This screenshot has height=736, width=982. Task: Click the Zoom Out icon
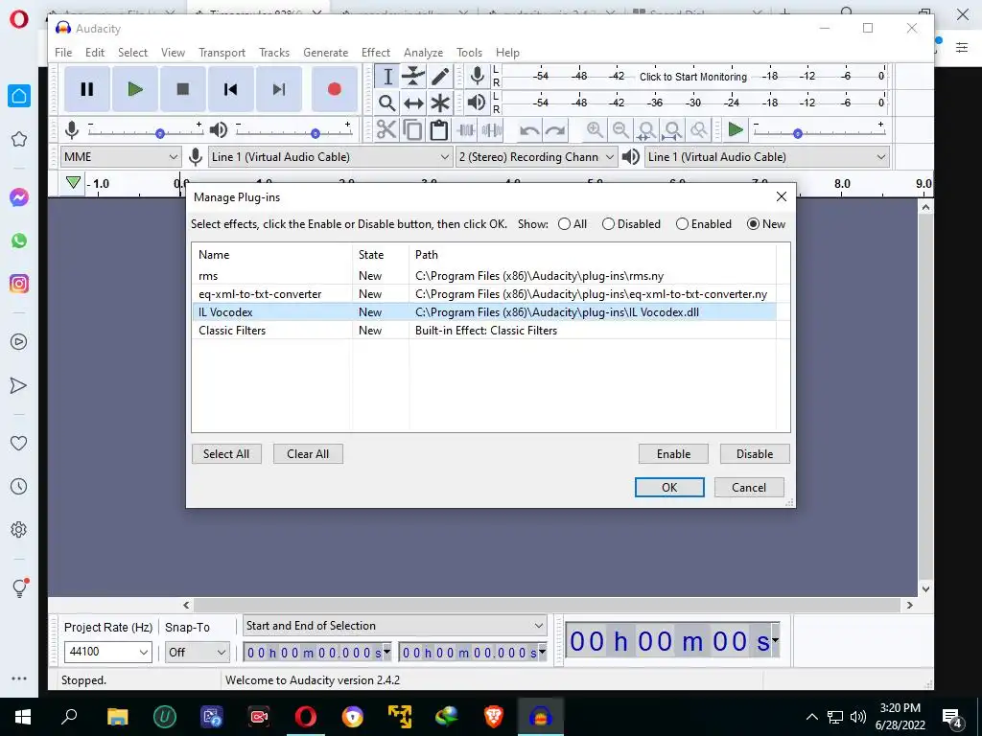point(620,130)
